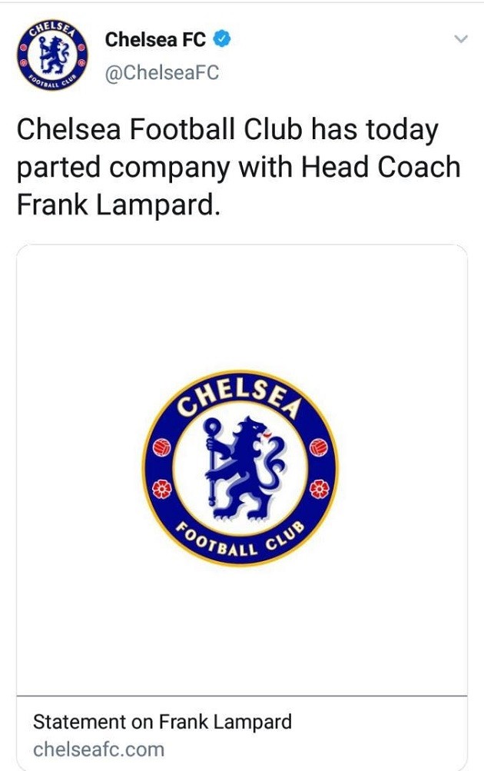484x771 pixels.
Task: Open the Chelsea FC account name
Action: pos(155,40)
